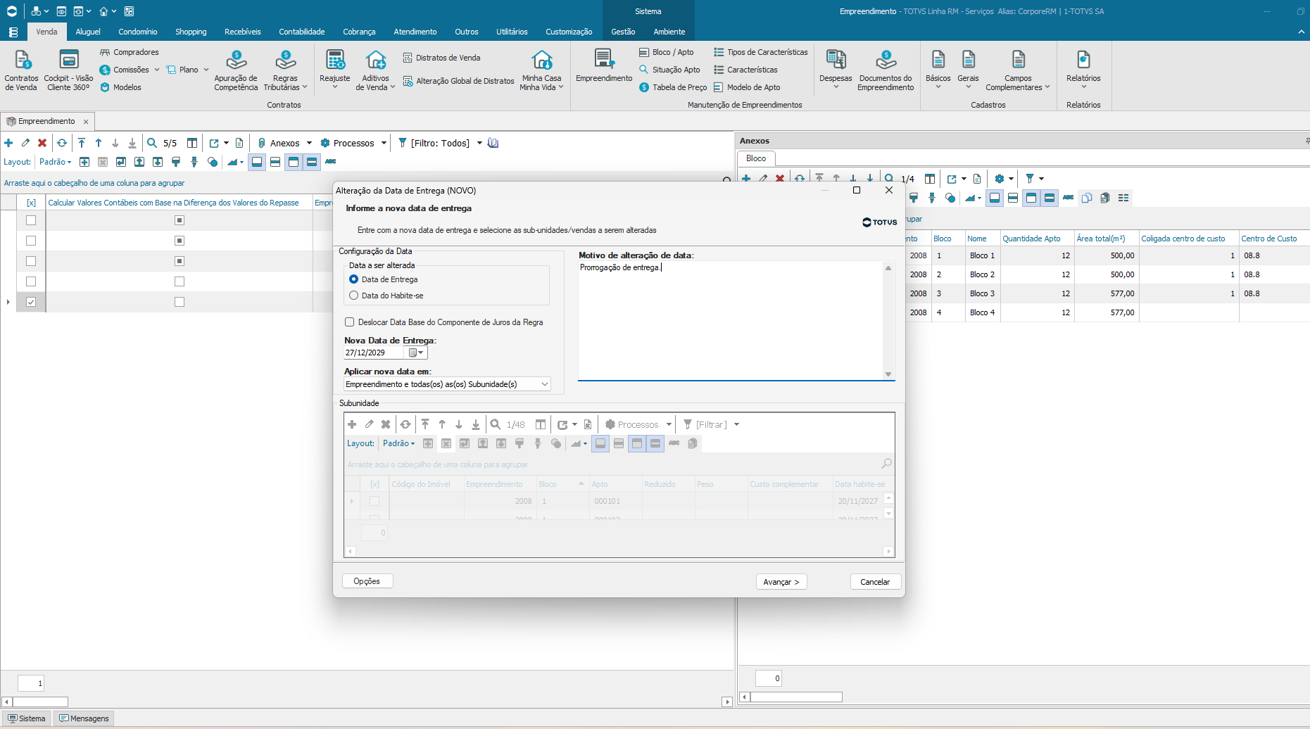1310x729 pixels.
Task: Select Data de Entrega radio option
Action: (x=353, y=279)
